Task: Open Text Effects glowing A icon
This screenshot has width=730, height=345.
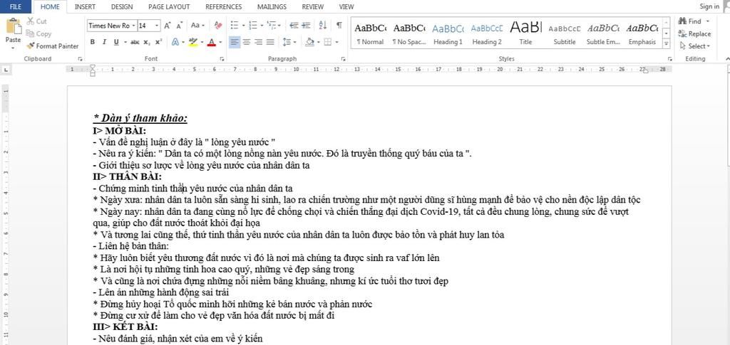Action: (175, 42)
